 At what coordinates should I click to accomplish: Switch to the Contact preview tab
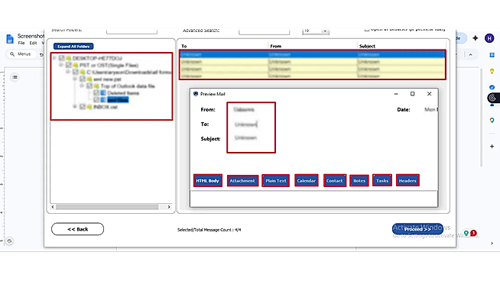click(x=335, y=181)
